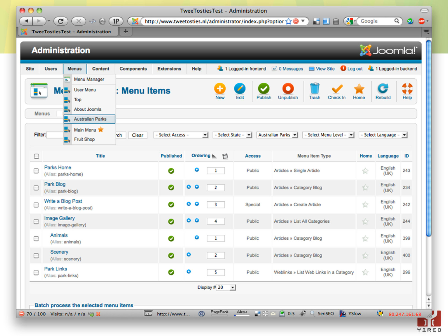Screen dimensions: 448x336
Task: Check the Park Blog row checkbox
Action: click(x=36, y=188)
